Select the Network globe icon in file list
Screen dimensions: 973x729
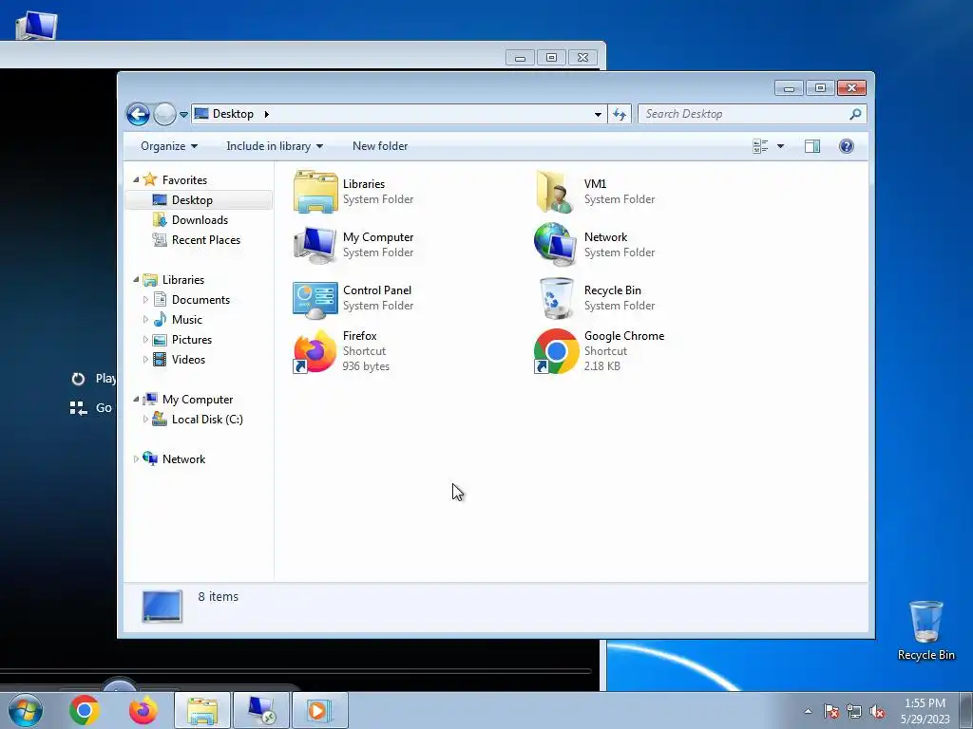555,245
